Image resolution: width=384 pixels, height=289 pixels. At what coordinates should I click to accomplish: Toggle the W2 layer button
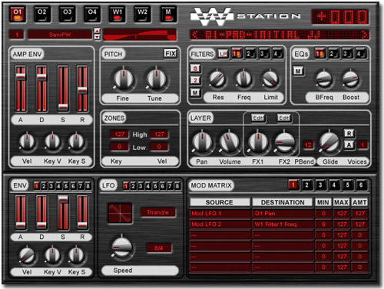point(142,14)
